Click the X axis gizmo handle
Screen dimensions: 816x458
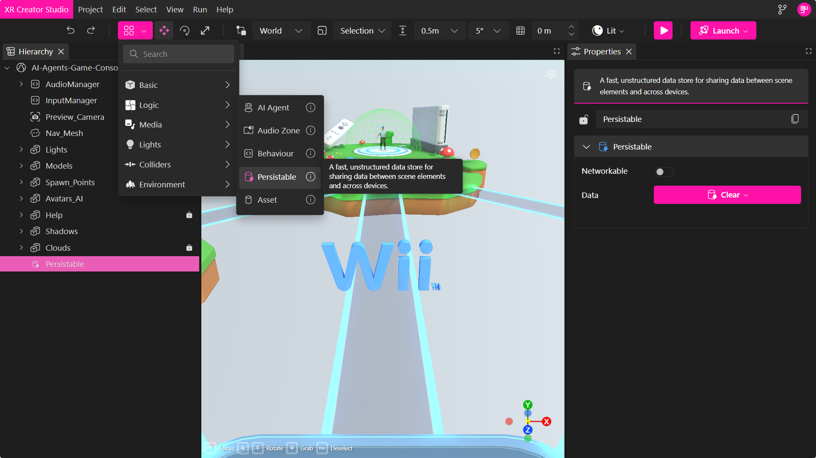click(x=547, y=421)
